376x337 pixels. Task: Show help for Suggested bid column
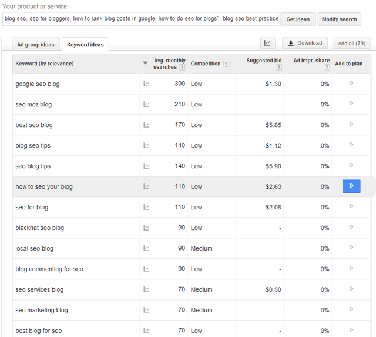[x=278, y=67]
